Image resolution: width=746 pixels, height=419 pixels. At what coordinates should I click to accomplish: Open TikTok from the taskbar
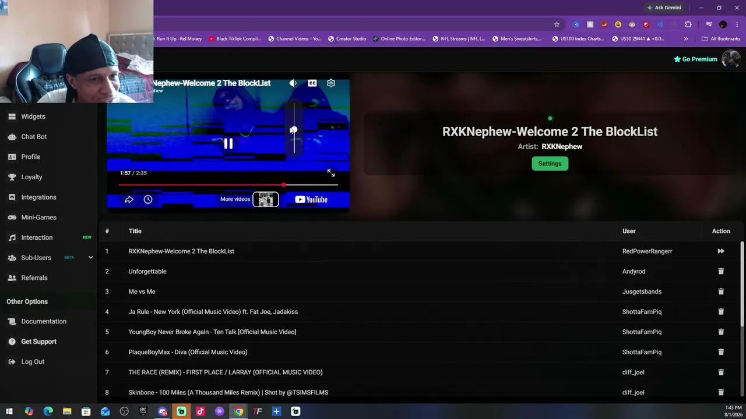tap(200, 411)
